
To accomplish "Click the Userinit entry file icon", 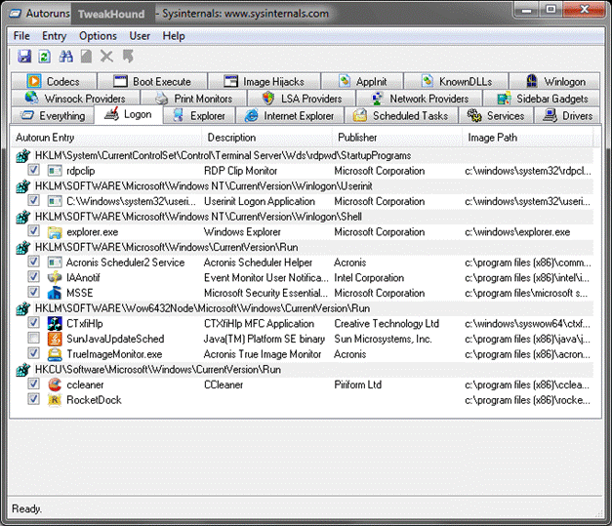I will [x=55, y=201].
